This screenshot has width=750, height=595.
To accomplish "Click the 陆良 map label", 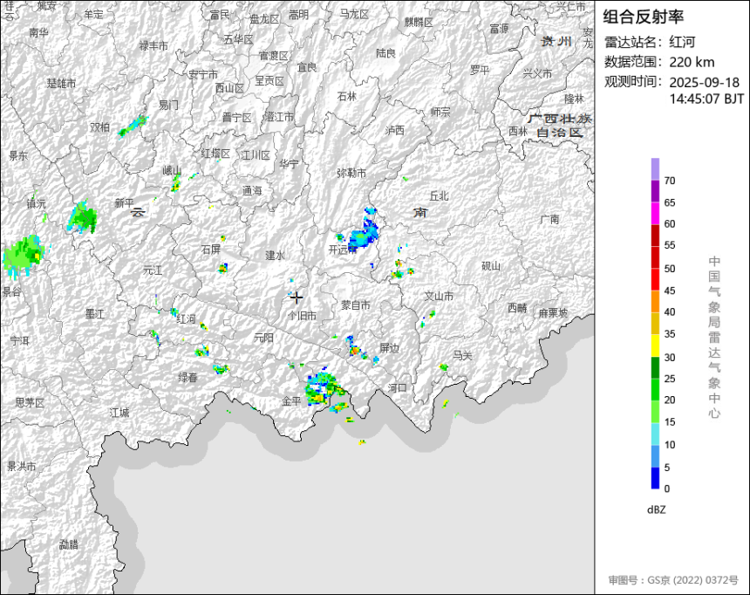I will tap(385, 53).
